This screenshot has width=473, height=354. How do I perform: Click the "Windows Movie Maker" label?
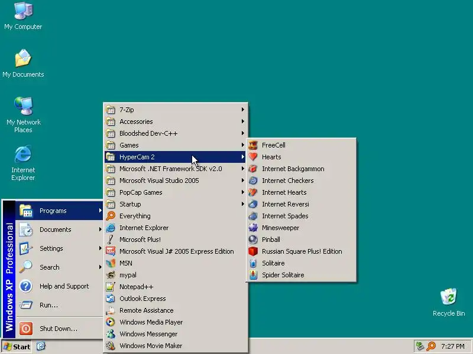tap(151, 346)
